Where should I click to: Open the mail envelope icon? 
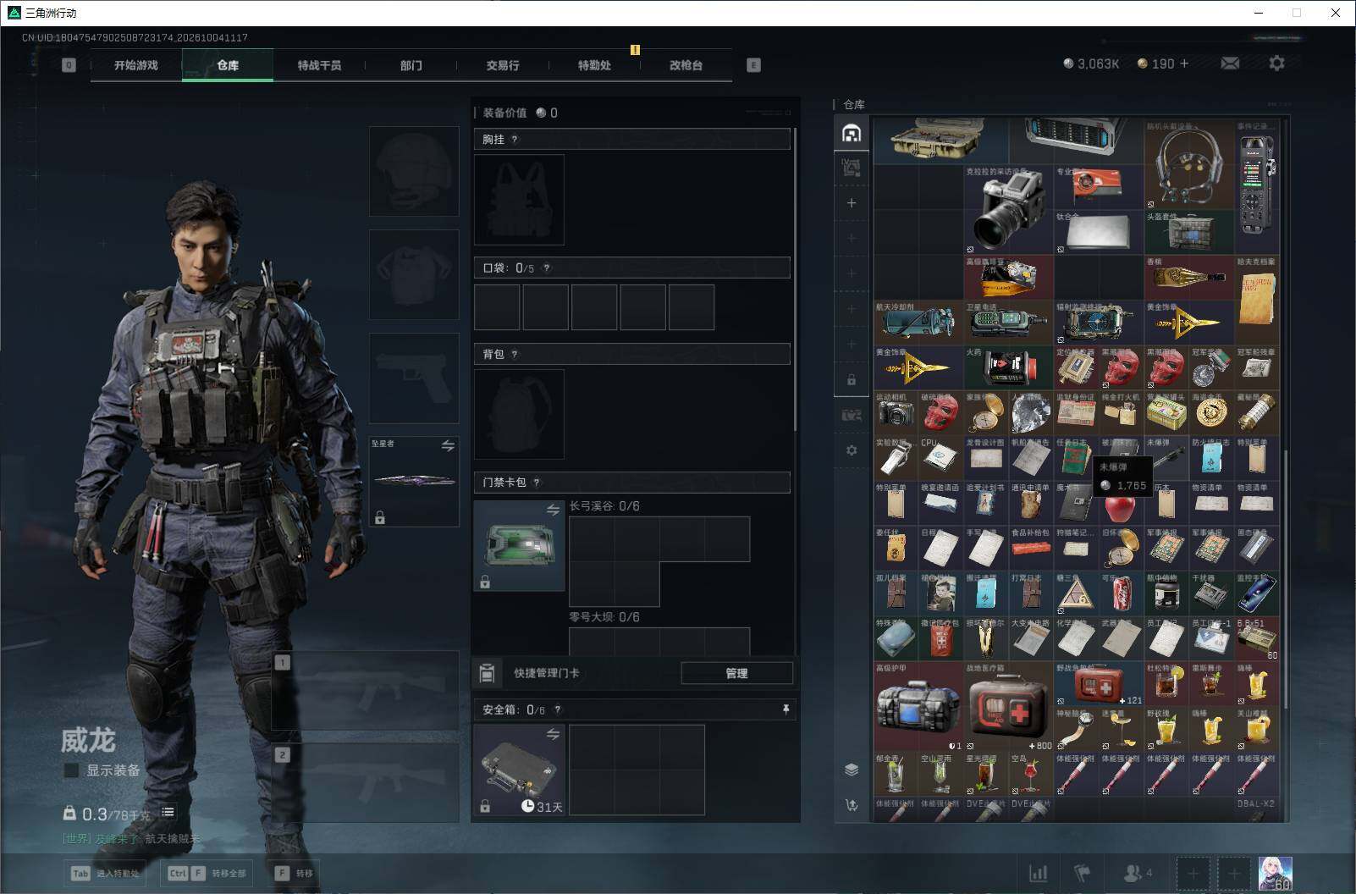(1230, 63)
